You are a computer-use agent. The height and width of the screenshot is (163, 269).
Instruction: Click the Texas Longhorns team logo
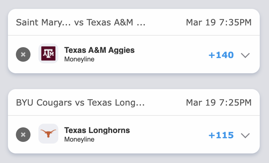(x=48, y=134)
